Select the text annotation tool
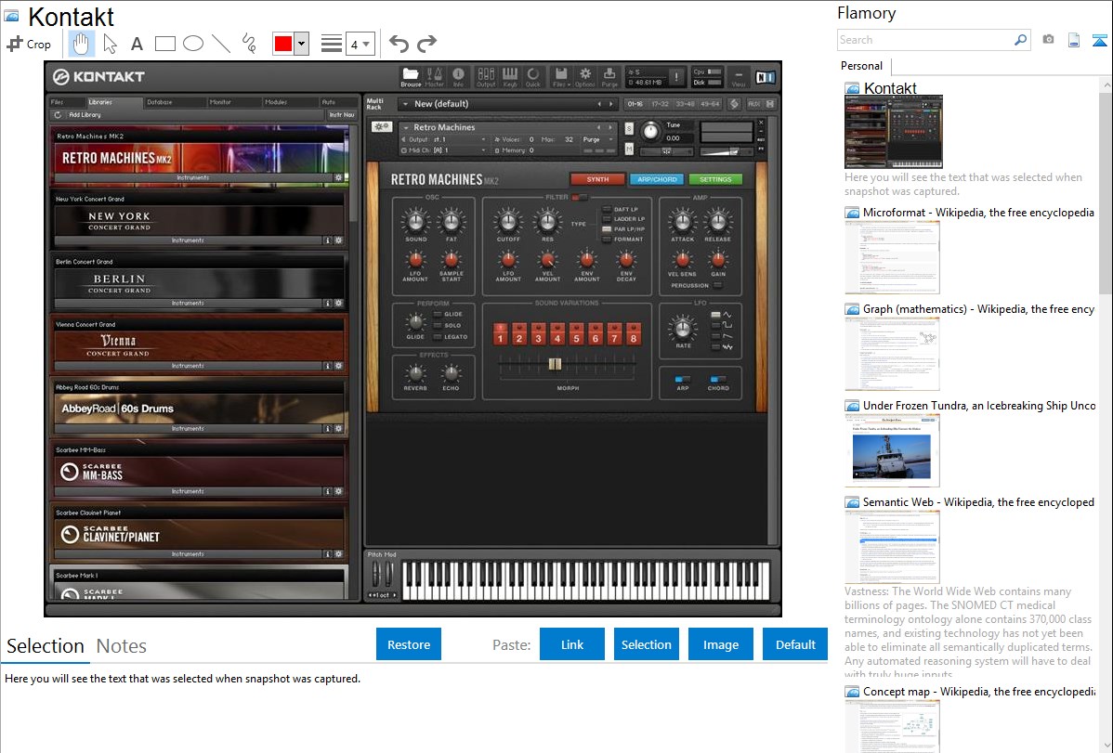The width and height of the screenshot is (1113, 753). point(137,44)
